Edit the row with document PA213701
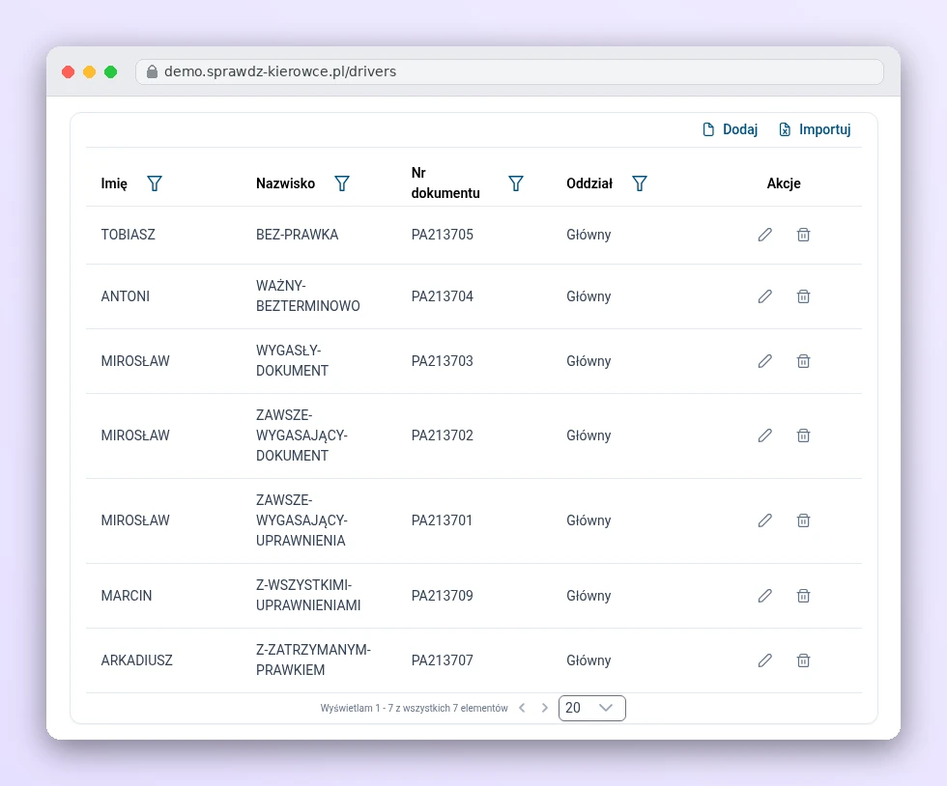 [765, 520]
